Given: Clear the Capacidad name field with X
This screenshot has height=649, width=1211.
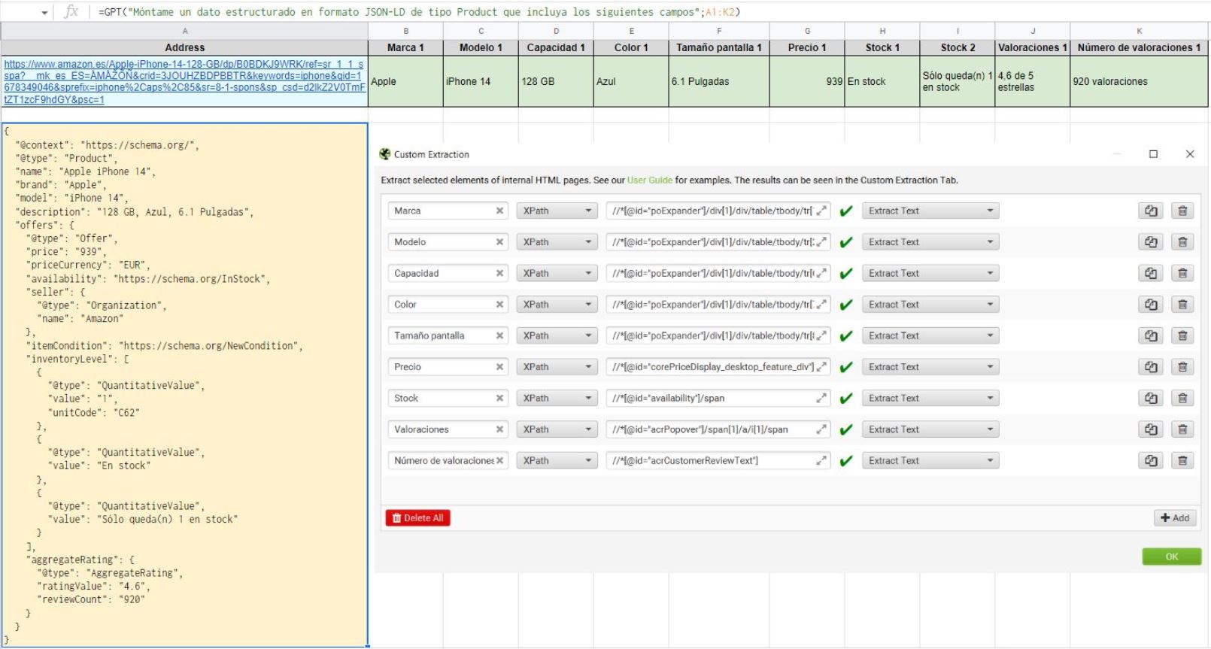Looking at the screenshot, I should (x=499, y=274).
